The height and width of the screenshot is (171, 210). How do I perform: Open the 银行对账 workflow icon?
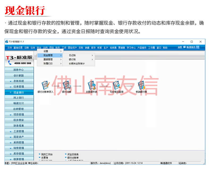(67, 85)
